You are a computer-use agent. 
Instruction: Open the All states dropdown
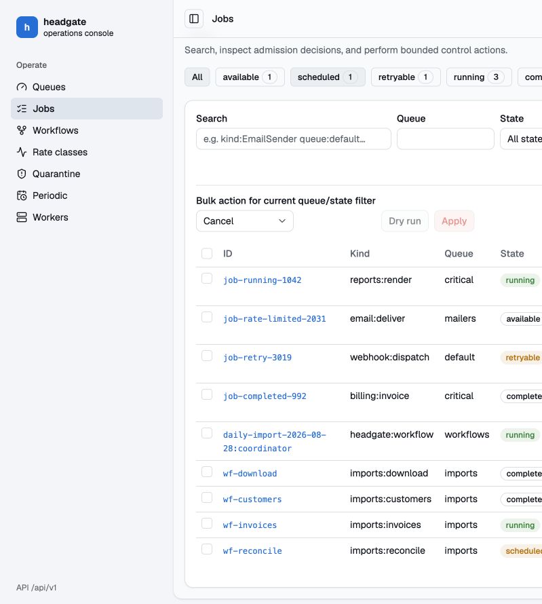[x=521, y=139]
